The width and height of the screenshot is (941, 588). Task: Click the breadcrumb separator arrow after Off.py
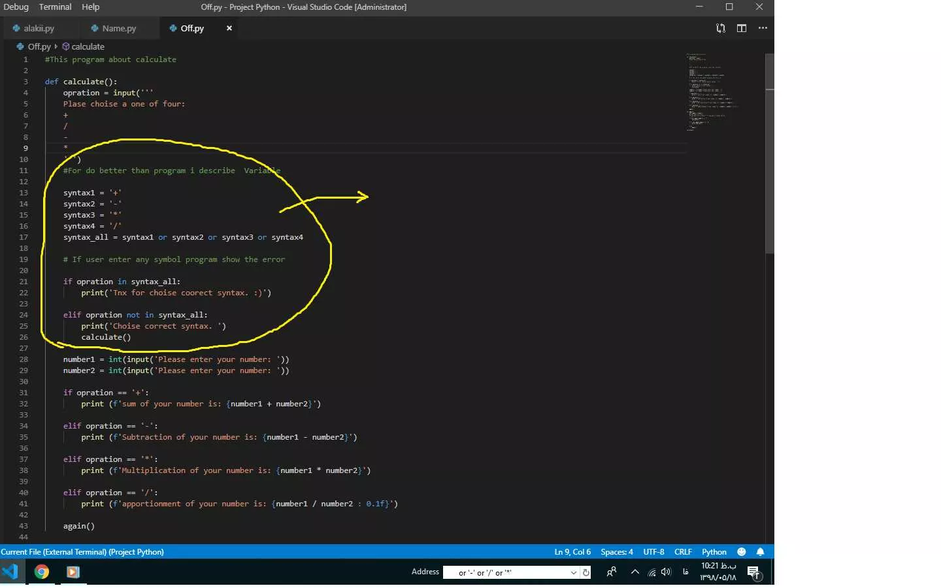[56, 46]
